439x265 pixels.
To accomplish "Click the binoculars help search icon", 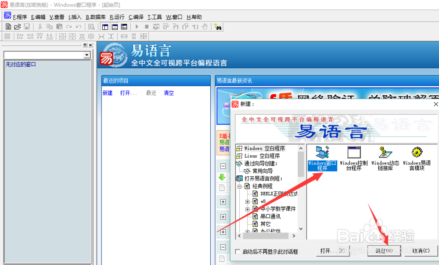I will pyautogui.click(x=218, y=27).
